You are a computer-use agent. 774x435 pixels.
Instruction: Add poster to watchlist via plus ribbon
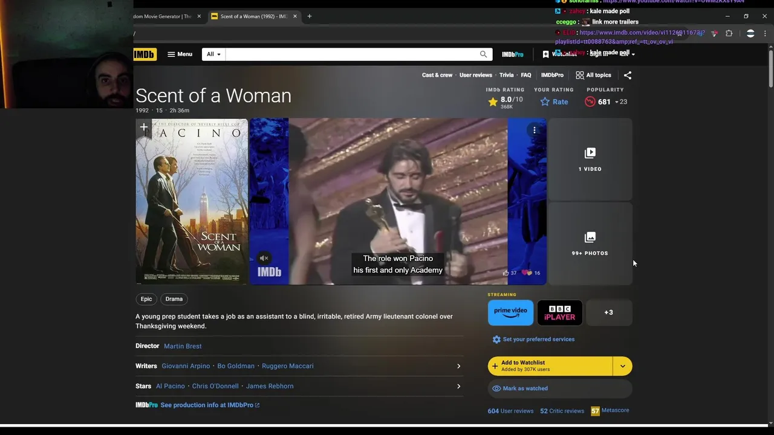tap(143, 127)
